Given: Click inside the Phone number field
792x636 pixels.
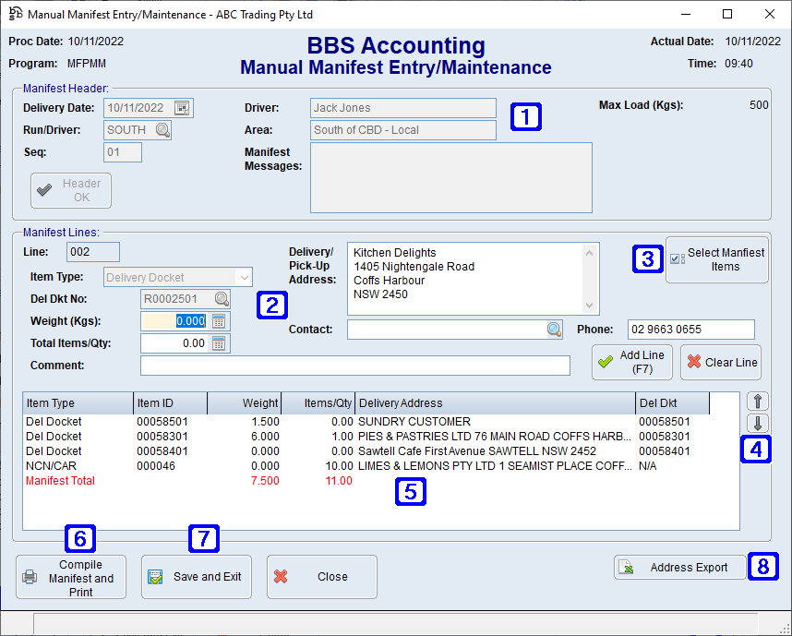Looking at the screenshot, I should [x=690, y=329].
